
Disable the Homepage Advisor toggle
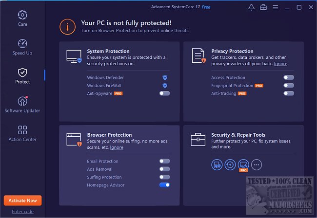pyautogui.click(x=164, y=185)
